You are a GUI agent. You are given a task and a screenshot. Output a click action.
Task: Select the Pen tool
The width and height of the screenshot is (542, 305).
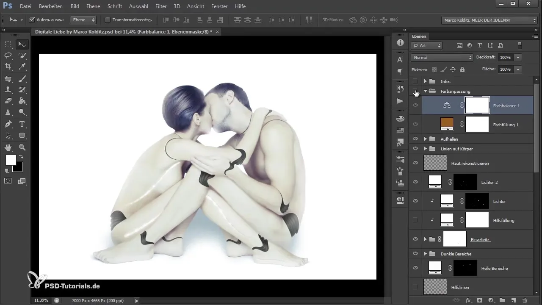[x=8, y=124]
